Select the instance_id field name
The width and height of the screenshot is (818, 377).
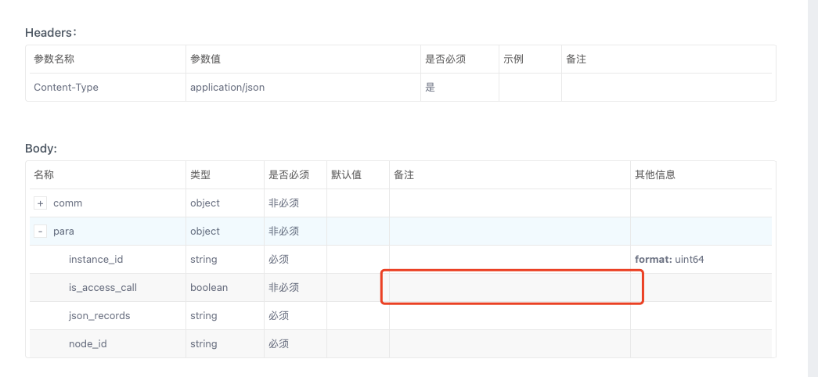pyautogui.click(x=96, y=259)
